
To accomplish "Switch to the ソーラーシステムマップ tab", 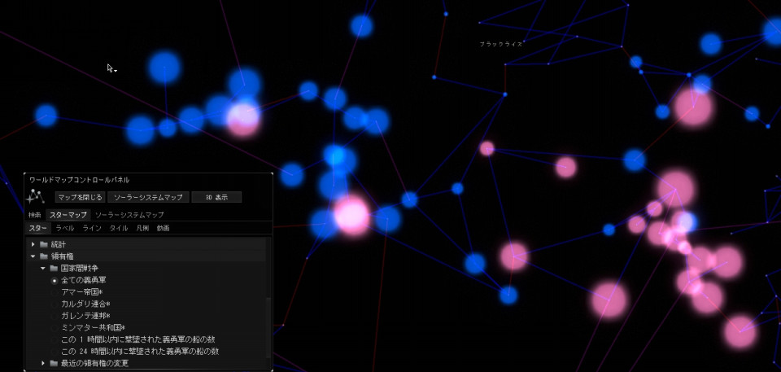I will tap(129, 215).
